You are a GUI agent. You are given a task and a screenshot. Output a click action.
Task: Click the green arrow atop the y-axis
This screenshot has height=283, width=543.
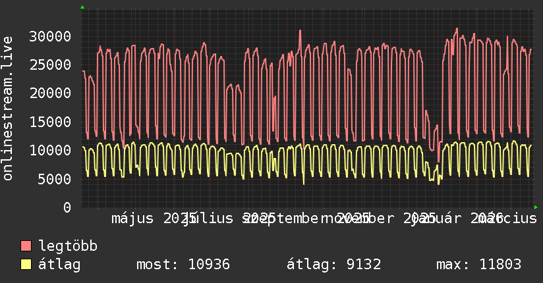click(82, 7)
